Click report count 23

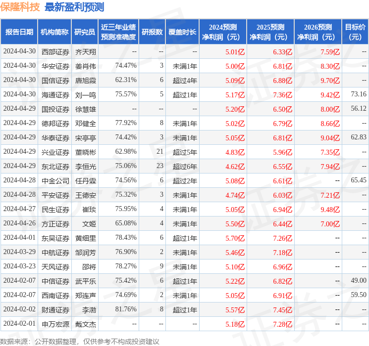[x=160, y=166]
